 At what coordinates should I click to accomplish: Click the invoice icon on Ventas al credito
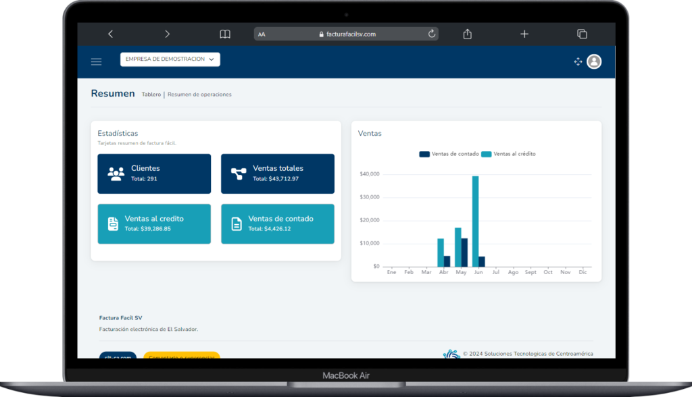[113, 224]
